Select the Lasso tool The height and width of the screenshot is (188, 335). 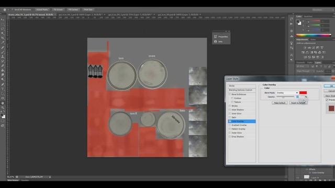pyautogui.click(x=3, y=29)
